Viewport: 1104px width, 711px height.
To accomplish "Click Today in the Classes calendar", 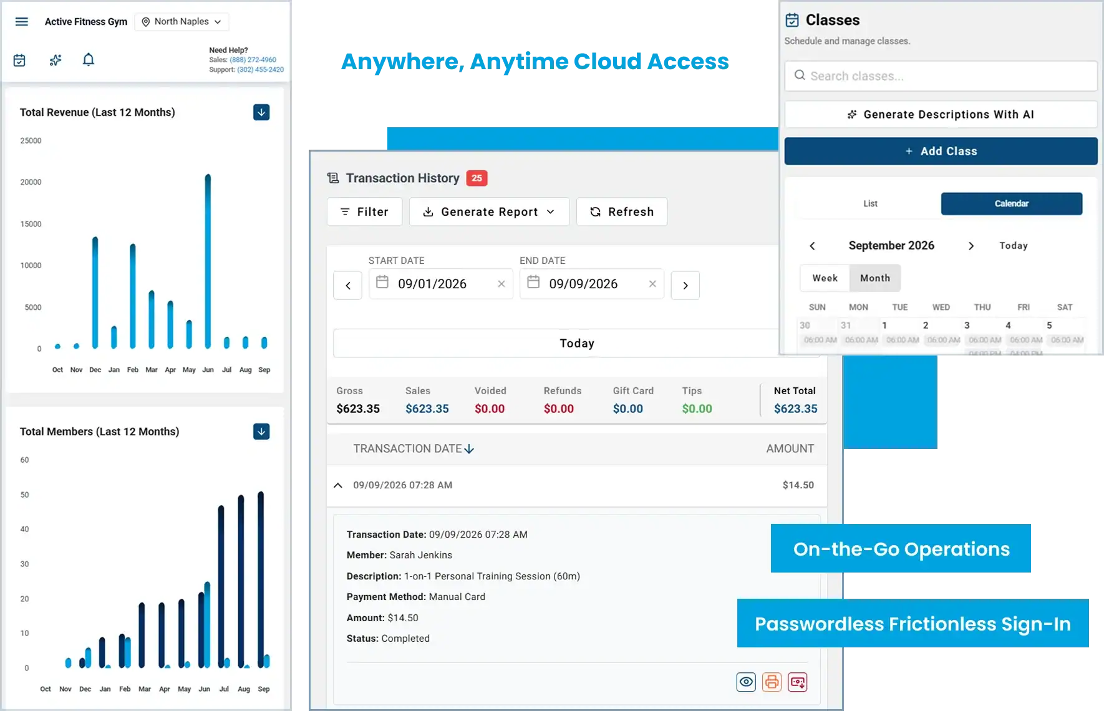I will (1014, 246).
